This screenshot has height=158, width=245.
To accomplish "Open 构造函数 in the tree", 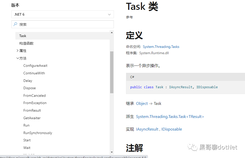I will click(27, 43).
